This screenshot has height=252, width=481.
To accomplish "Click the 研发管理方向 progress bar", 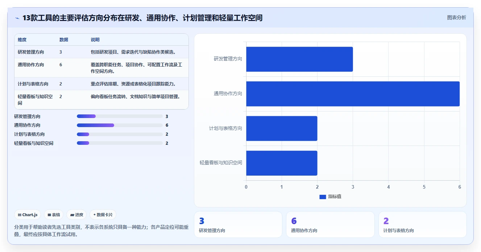I will 120,116.
